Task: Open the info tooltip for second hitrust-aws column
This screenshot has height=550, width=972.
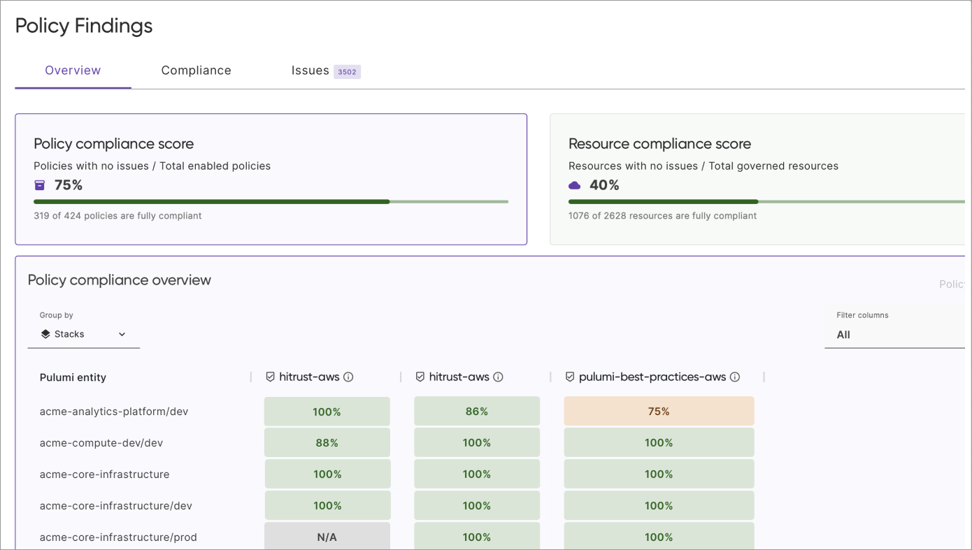Action: [x=498, y=376]
